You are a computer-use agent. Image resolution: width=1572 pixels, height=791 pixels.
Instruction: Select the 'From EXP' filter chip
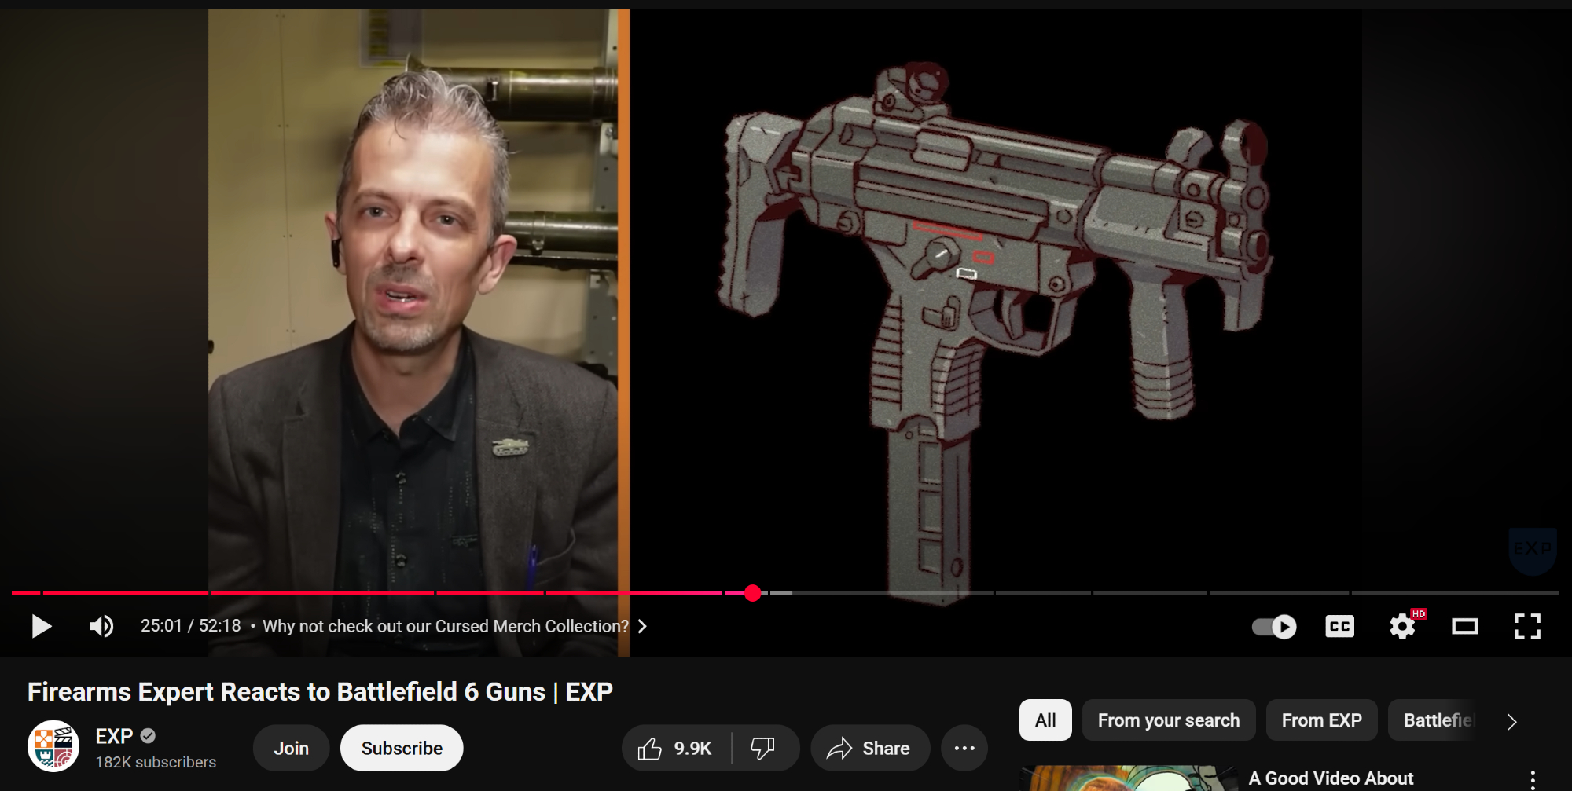[x=1321, y=720]
